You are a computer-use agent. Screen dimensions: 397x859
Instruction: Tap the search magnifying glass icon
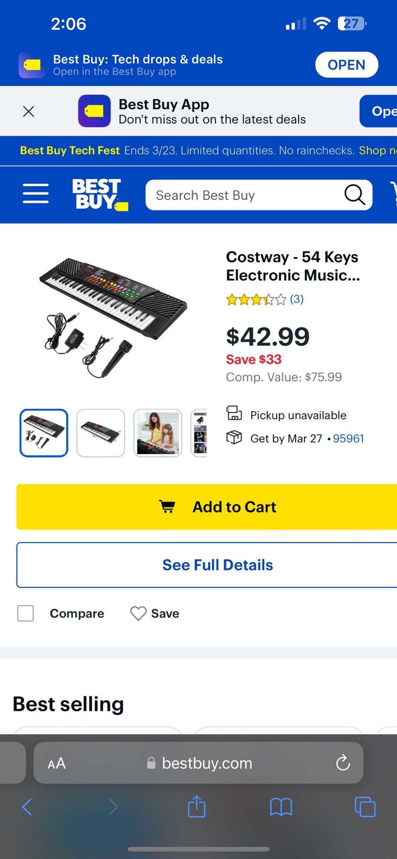pyautogui.click(x=354, y=195)
